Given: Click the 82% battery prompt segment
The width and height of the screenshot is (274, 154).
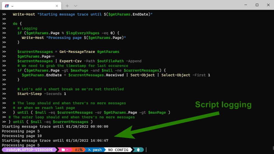Looking at the screenshot, I should [79, 150].
